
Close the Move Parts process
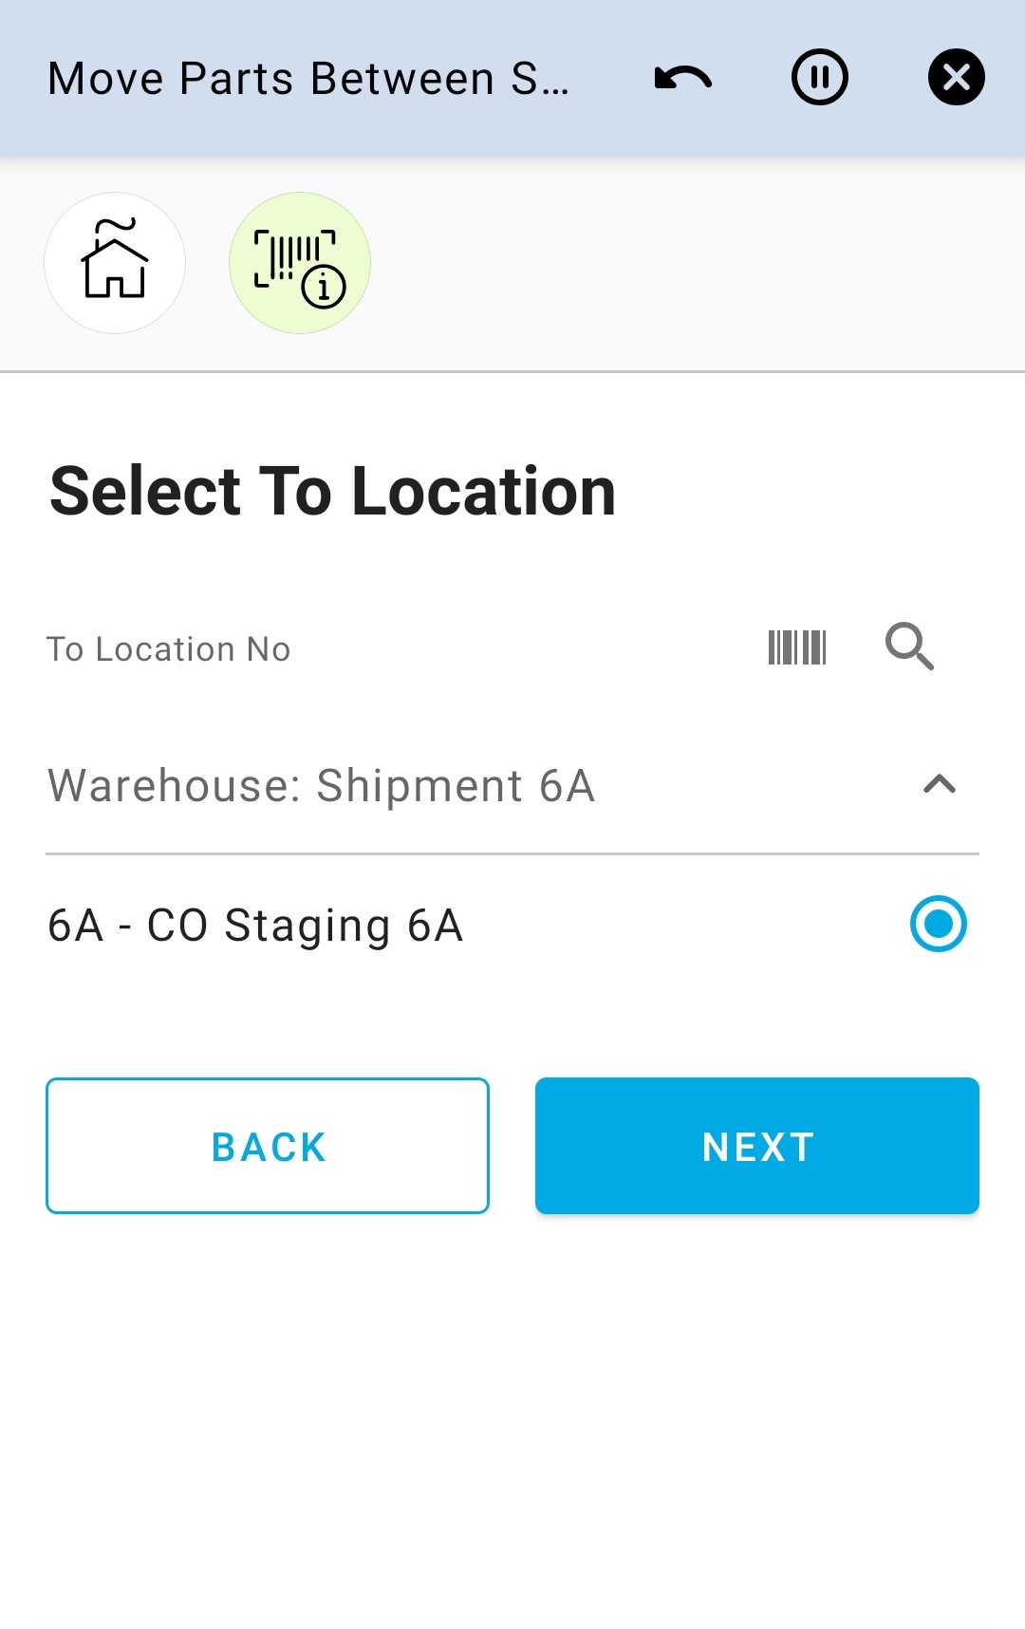pos(956,78)
